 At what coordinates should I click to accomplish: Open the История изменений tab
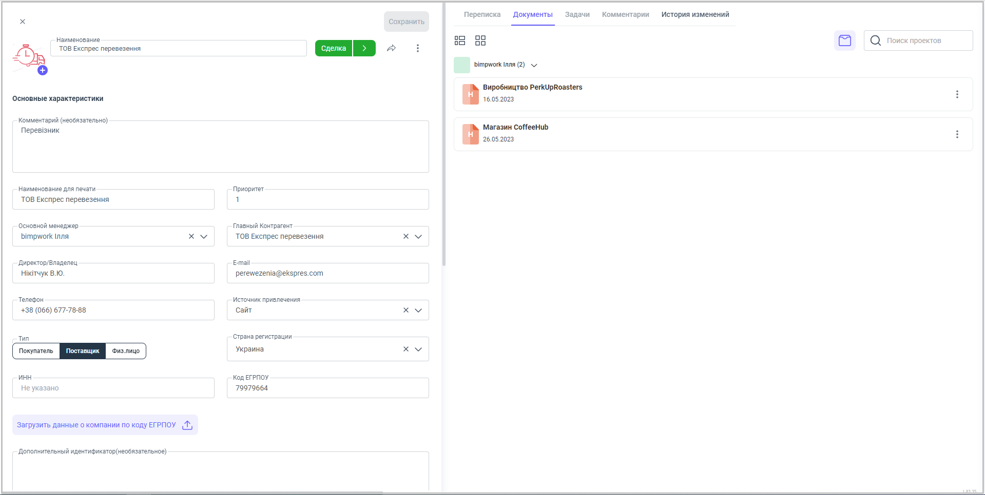(695, 14)
